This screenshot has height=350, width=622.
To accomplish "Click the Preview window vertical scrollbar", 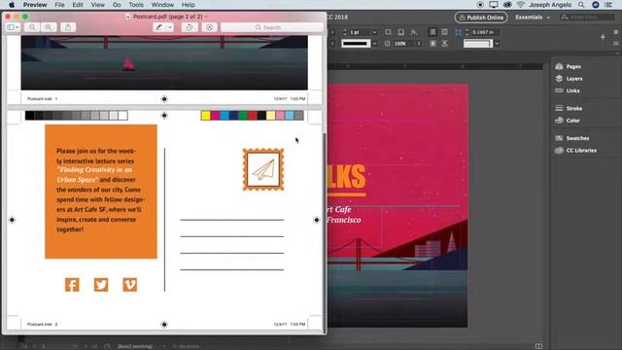I will coord(325,232).
